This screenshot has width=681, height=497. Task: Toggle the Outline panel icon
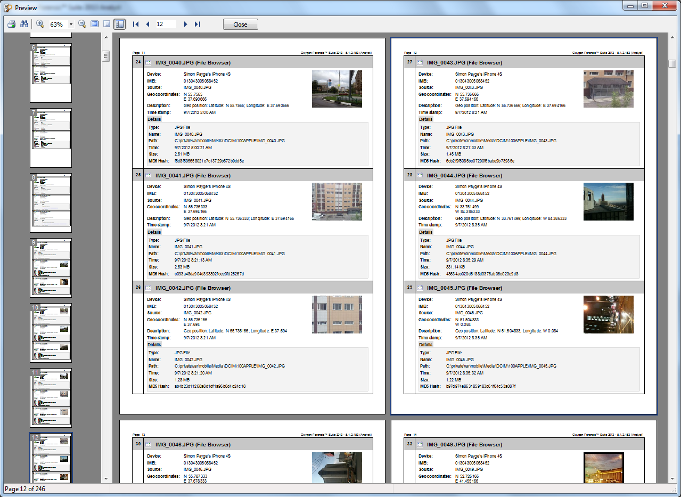point(107,25)
